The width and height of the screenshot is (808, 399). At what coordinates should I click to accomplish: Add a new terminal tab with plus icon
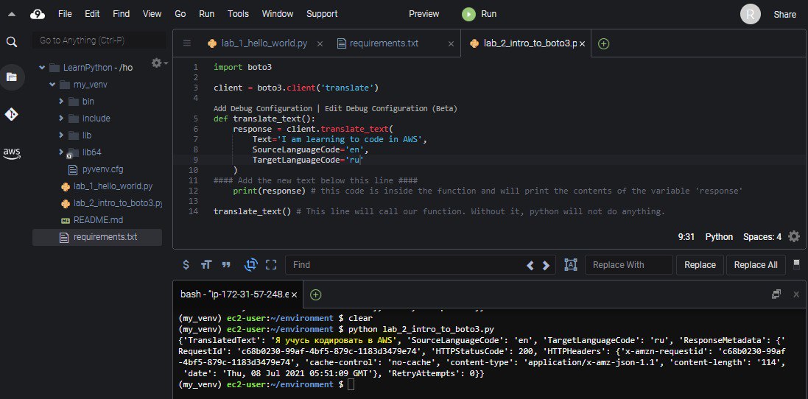pos(316,294)
